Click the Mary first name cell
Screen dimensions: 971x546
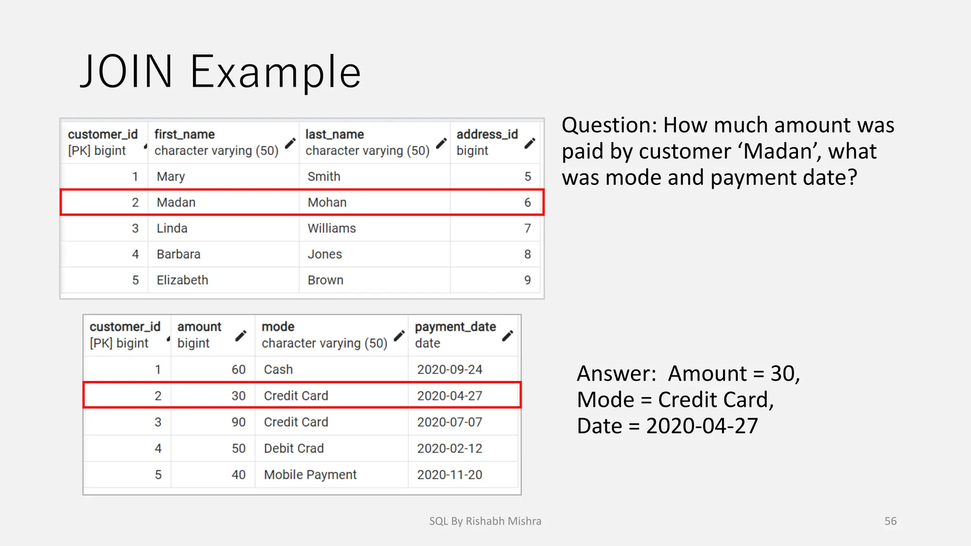(x=171, y=177)
